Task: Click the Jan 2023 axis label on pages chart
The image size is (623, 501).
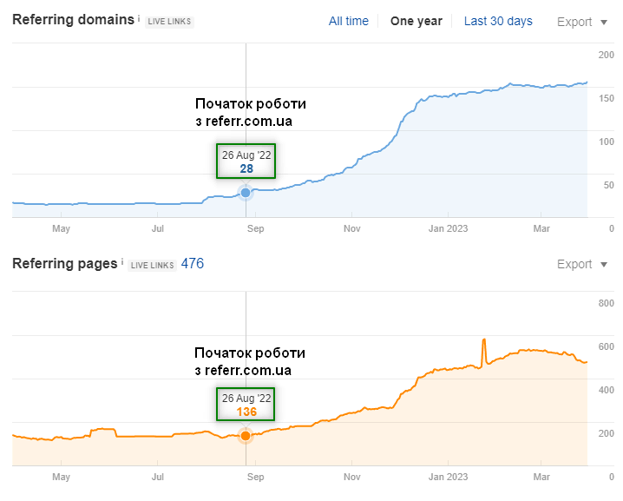Action: point(448,477)
